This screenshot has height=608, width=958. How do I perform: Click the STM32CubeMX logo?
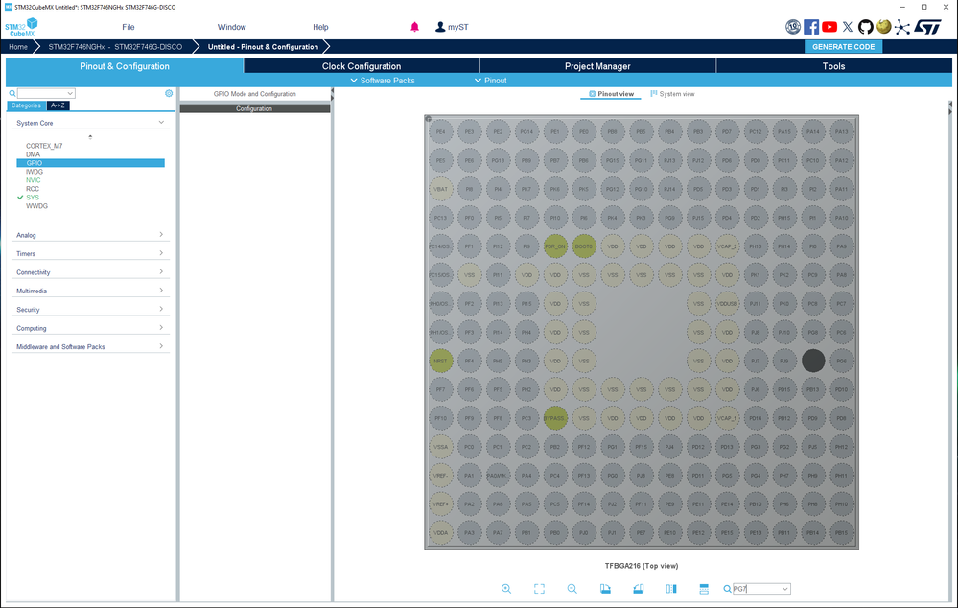coord(21,27)
